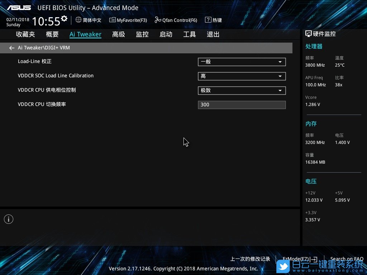
Task: Open the 简体中文 language selector
Action: click(88, 20)
